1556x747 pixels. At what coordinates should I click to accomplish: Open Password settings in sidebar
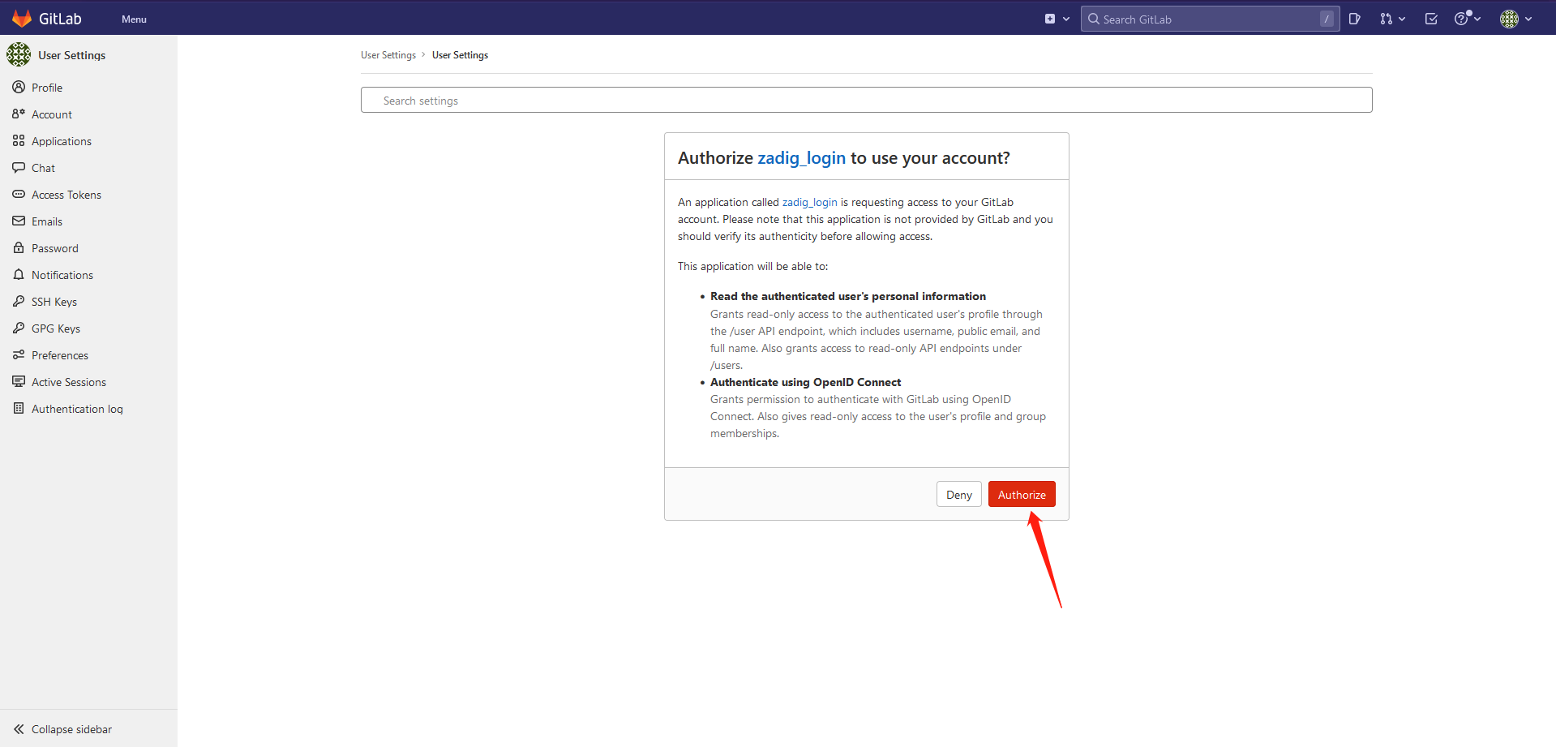tap(55, 248)
